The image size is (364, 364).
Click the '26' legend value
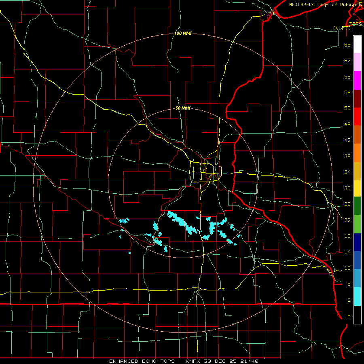point(347,204)
